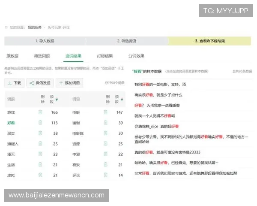Select the word 虚拟 in list
257x206 pixels.
coord(11,176)
